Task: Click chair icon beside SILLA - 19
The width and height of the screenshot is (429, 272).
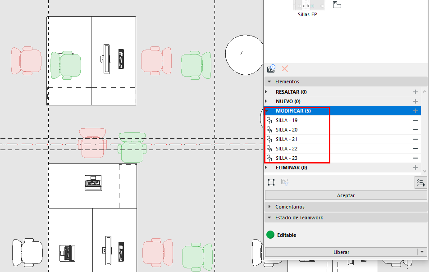Action: [x=269, y=120]
